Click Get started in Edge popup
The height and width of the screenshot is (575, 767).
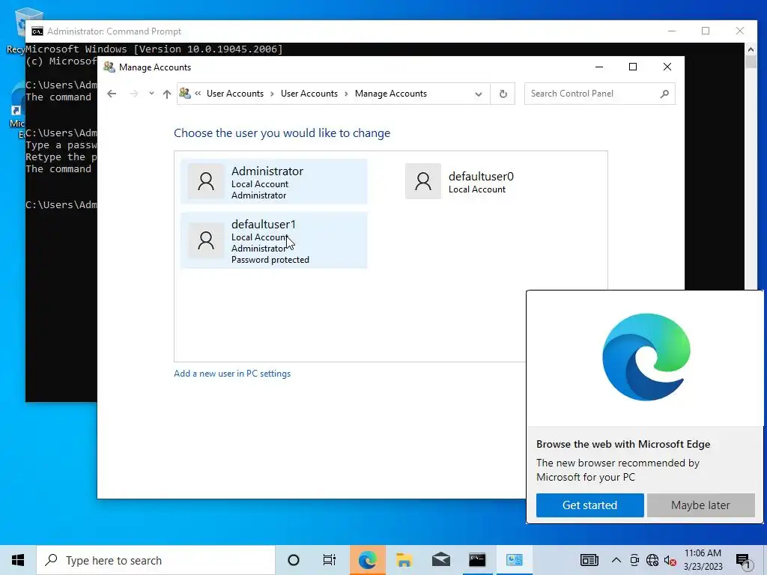pyautogui.click(x=590, y=505)
